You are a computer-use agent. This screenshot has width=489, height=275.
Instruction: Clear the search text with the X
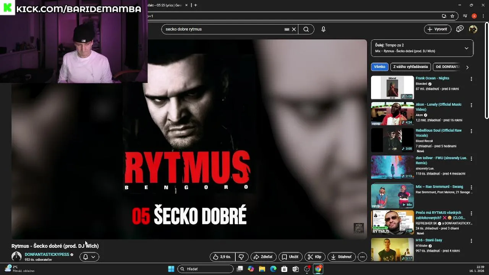tap(294, 29)
